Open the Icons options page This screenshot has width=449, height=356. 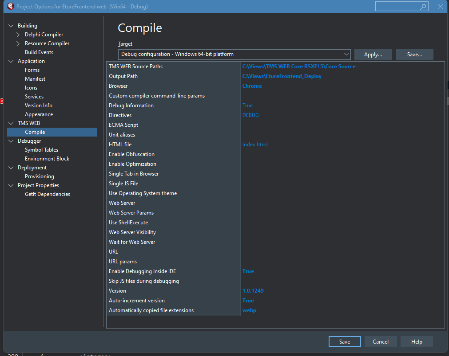(31, 88)
